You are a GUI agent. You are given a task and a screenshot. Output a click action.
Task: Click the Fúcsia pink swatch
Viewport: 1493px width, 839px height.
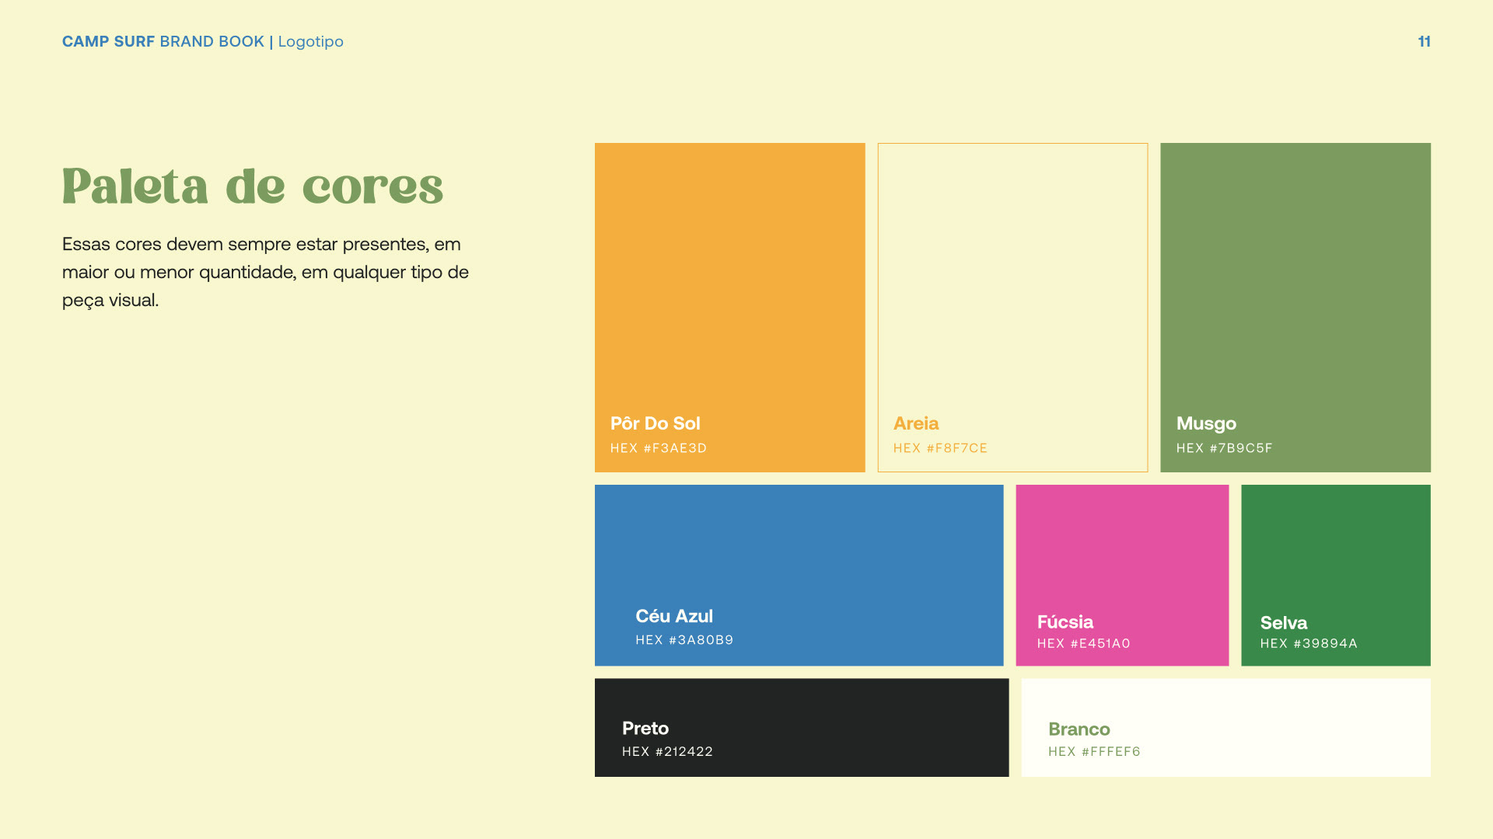pyautogui.click(x=1121, y=544)
